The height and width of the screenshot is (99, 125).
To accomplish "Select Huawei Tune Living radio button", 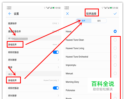I will (115, 48).
